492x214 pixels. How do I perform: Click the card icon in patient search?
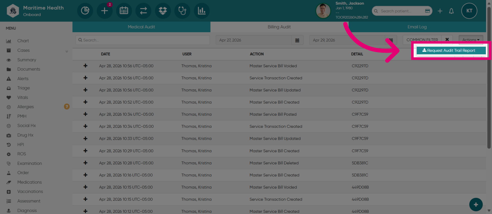[x=427, y=11]
